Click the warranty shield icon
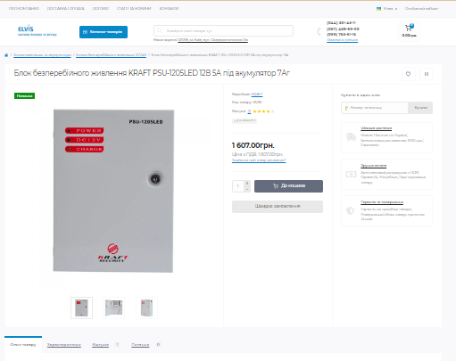Viewport: 456px width, 361px height. tap(351, 210)
